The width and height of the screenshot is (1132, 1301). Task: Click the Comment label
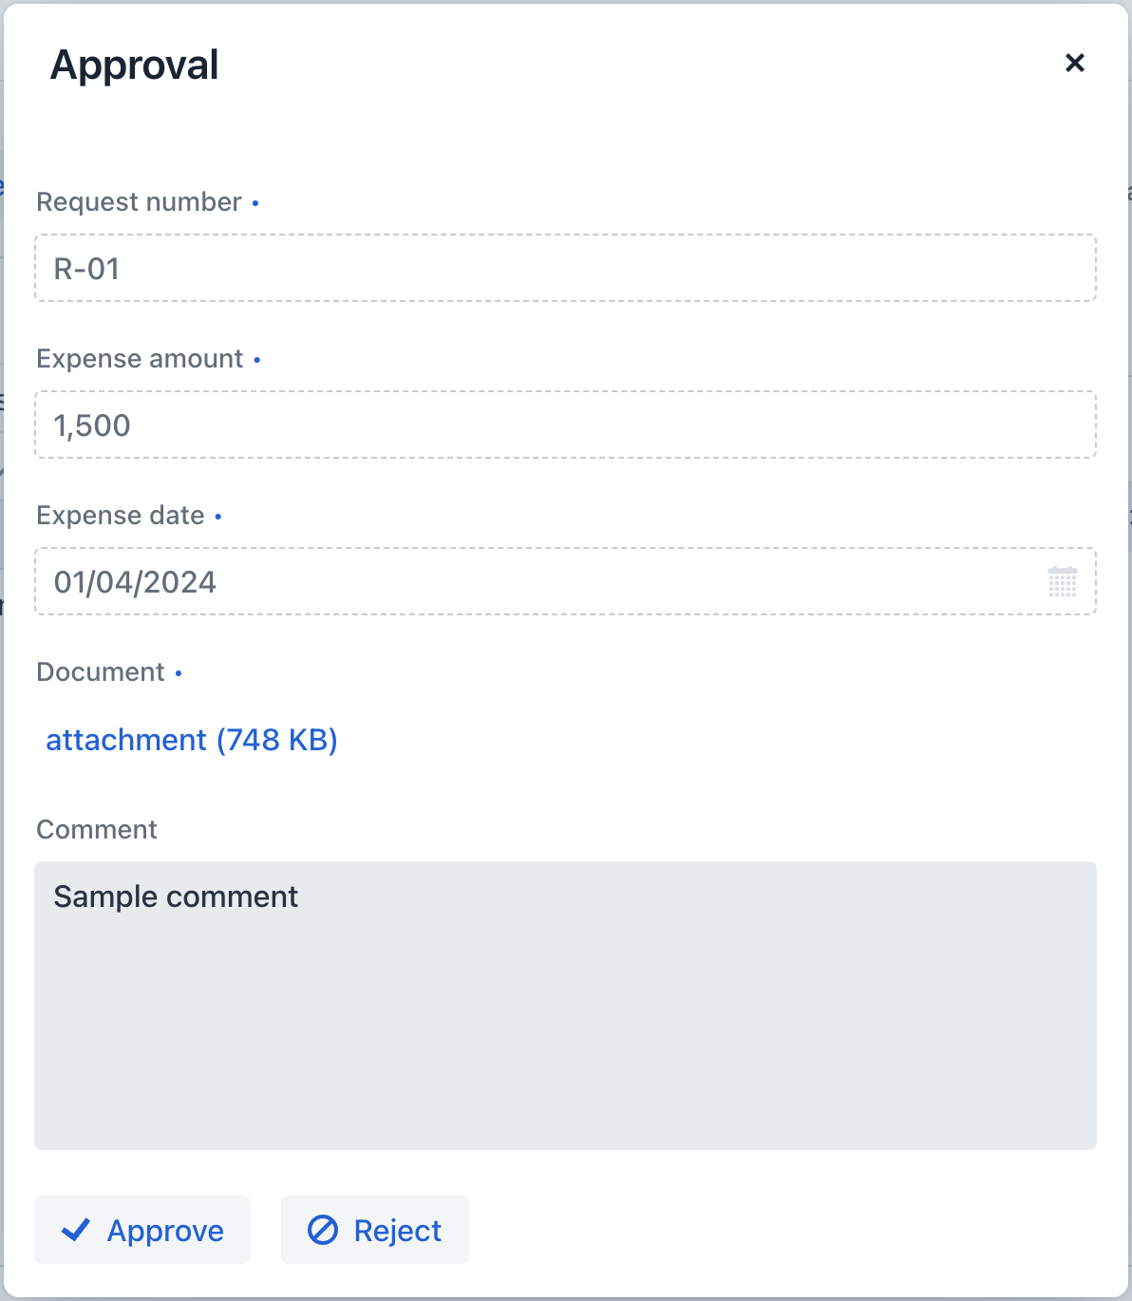96,829
